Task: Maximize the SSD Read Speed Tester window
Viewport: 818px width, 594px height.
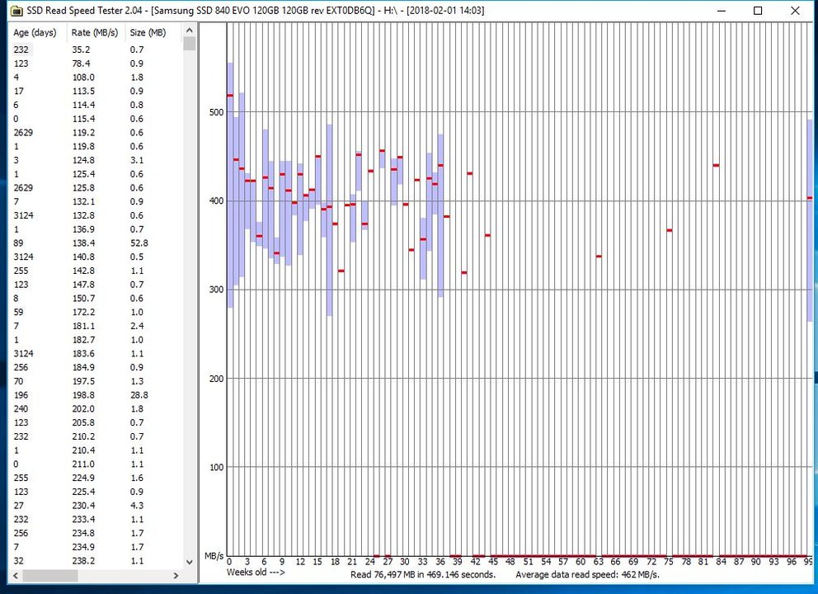Action: coord(758,11)
